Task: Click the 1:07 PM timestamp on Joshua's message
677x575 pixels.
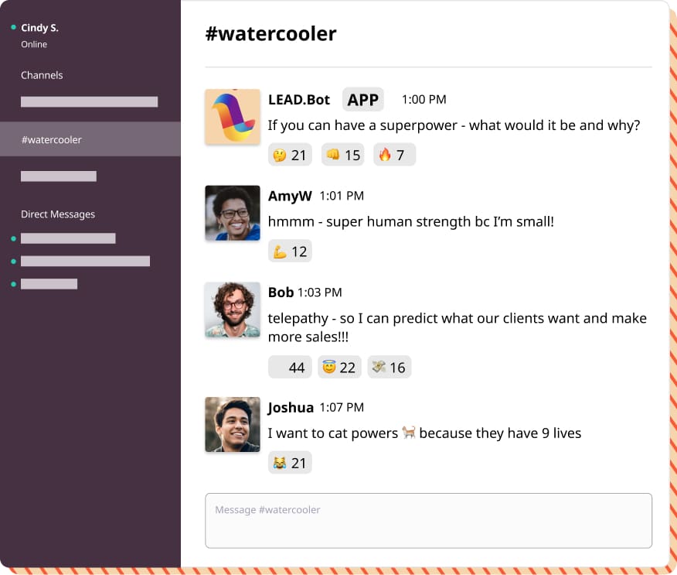Action: point(342,408)
